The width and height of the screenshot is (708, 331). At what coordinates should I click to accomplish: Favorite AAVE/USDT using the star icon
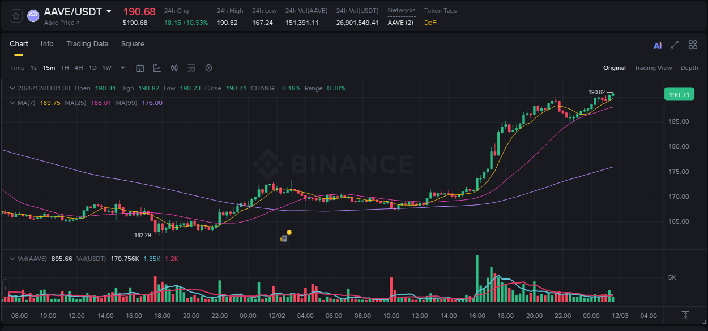tap(16, 16)
